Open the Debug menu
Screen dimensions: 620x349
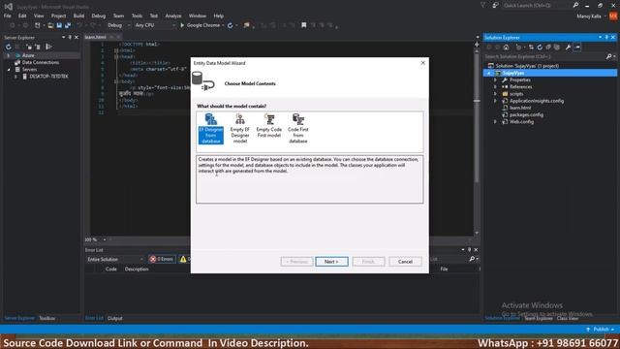pyautogui.click(x=99, y=16)
